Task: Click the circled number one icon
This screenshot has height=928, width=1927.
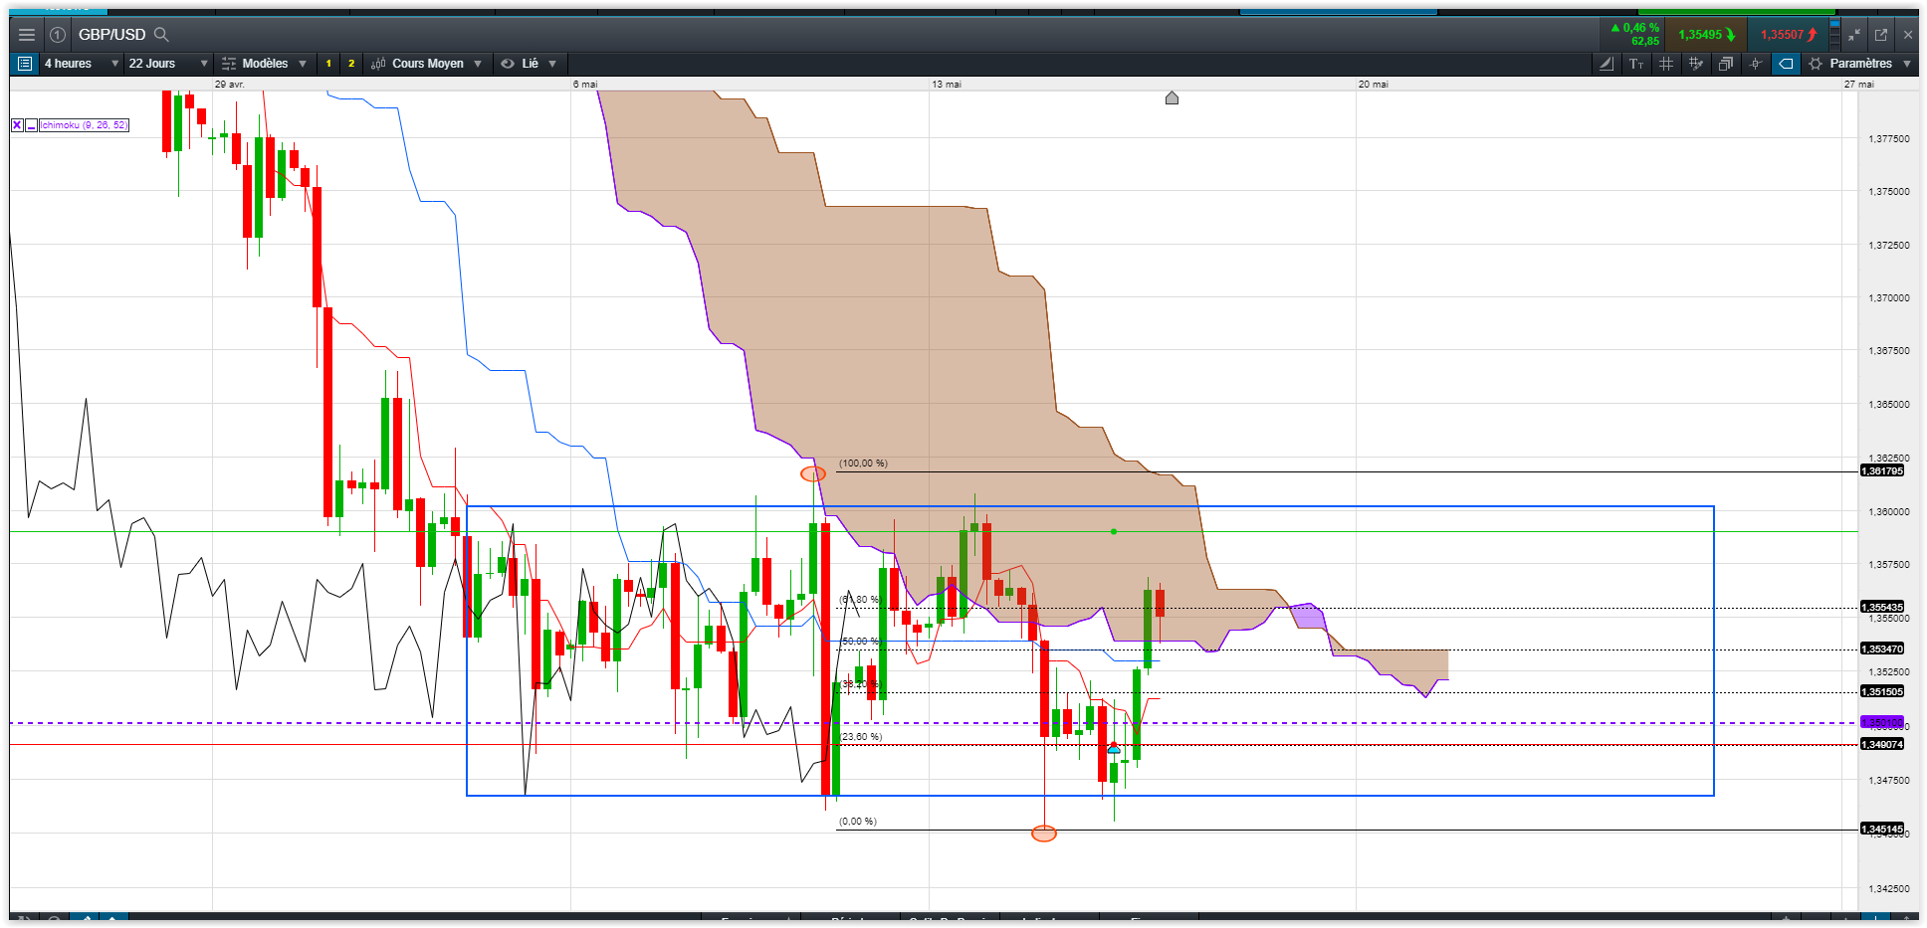Action: (58, 35)
